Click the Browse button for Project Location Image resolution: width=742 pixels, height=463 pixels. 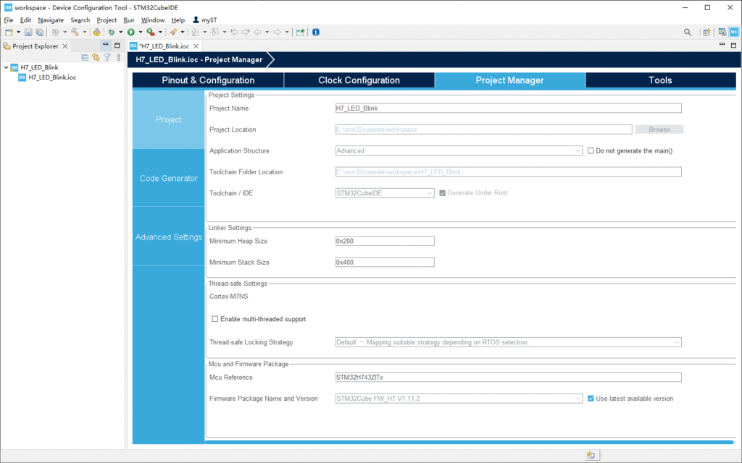(659, 129)
